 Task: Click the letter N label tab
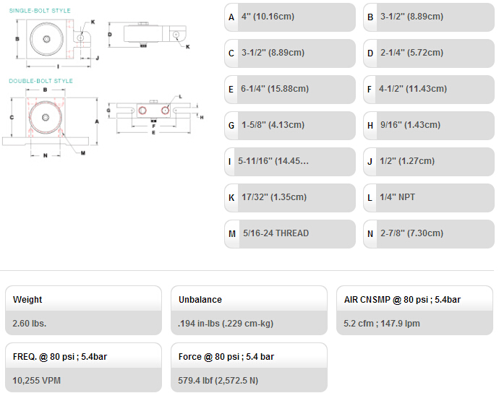(370, 234)
